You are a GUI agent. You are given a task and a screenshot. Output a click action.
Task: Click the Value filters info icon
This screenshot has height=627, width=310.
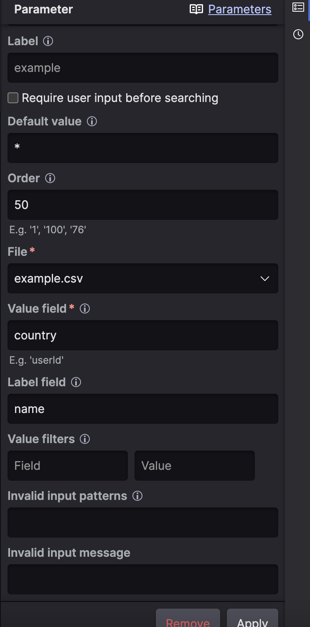(85, 439)
